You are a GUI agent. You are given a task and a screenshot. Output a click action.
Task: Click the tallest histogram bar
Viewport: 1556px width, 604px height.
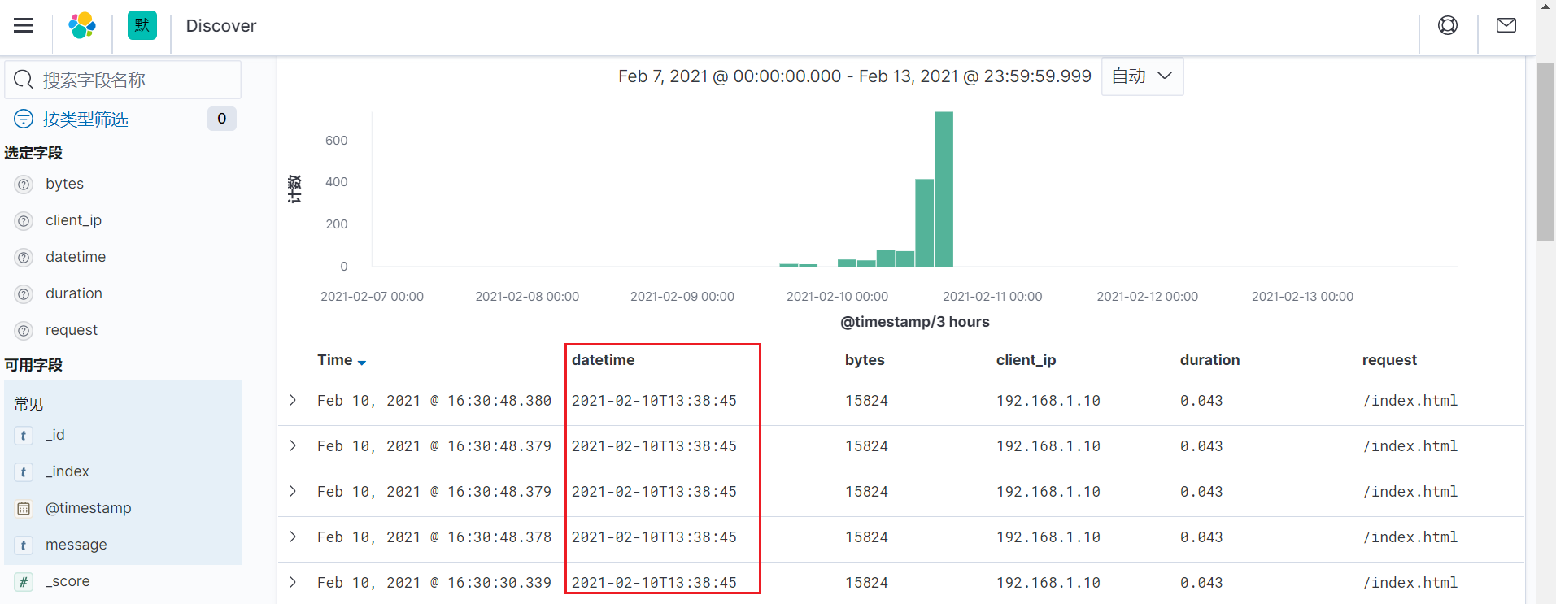pos(944,189)
